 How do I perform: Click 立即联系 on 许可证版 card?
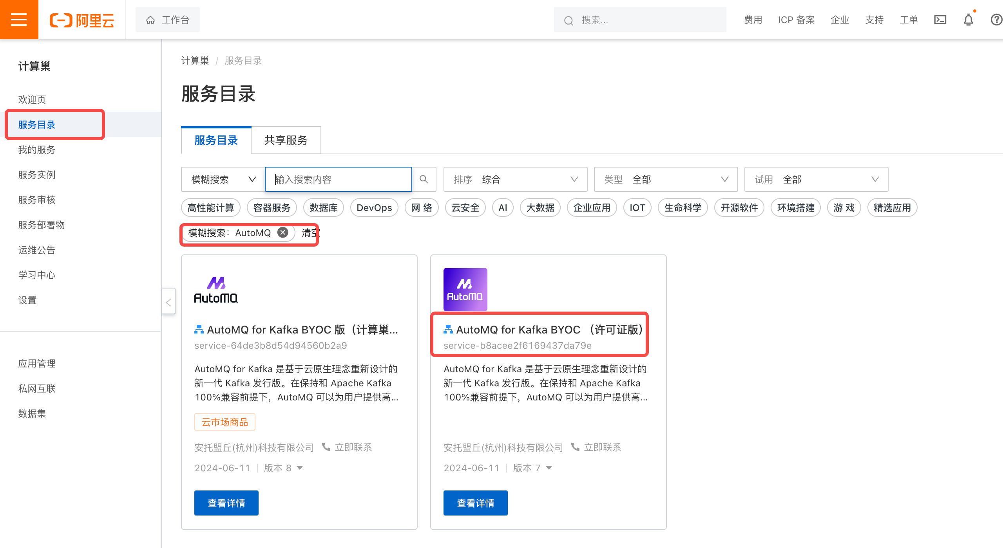pos(603,447)
